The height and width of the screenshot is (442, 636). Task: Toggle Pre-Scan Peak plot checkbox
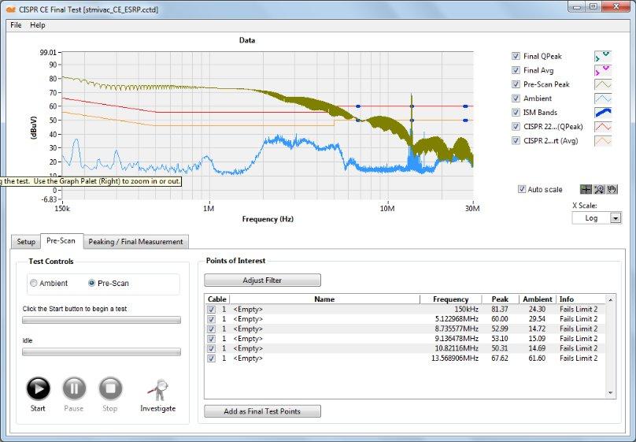(x=516, y=84)
